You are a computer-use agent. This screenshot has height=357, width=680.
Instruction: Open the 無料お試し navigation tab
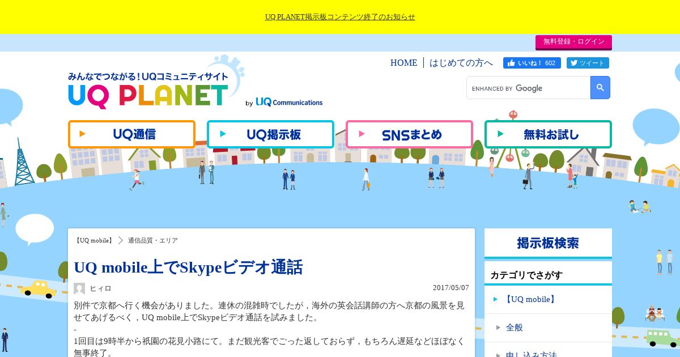[548, 134]
